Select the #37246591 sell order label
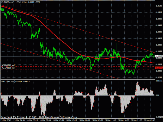This screenshot has height=122, width=163. (x=8, y=68)
